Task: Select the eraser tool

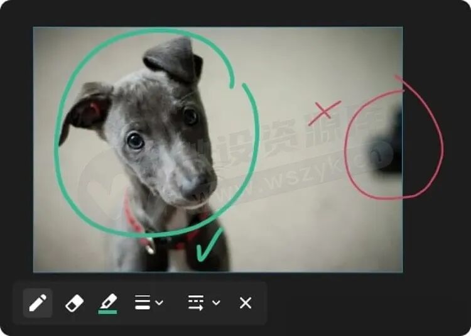Action: [74, 303]
